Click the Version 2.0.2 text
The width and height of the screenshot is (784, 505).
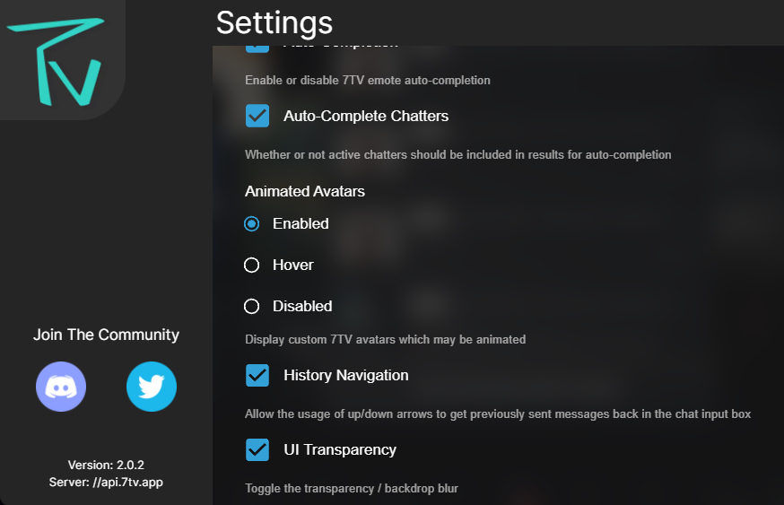point(106,465)
